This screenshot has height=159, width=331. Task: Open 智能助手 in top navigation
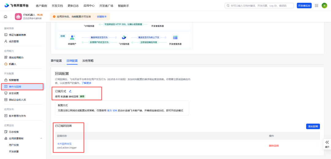[x=124, y=6]
